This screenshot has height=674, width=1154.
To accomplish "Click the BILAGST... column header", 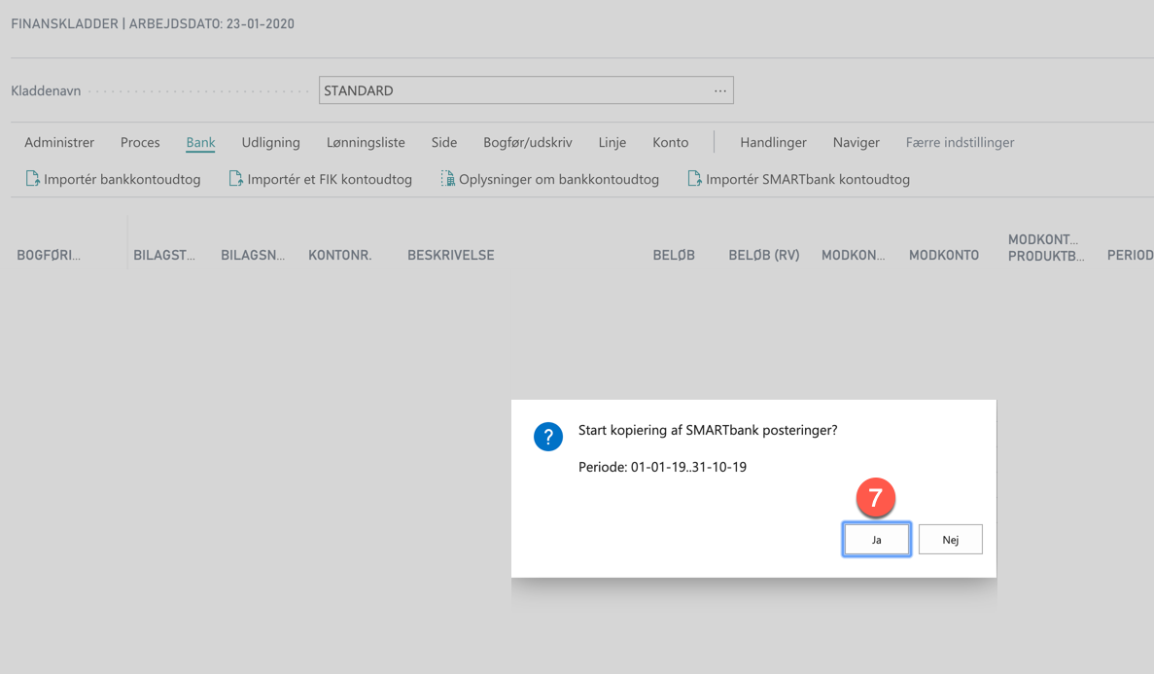I will [164, 255].
